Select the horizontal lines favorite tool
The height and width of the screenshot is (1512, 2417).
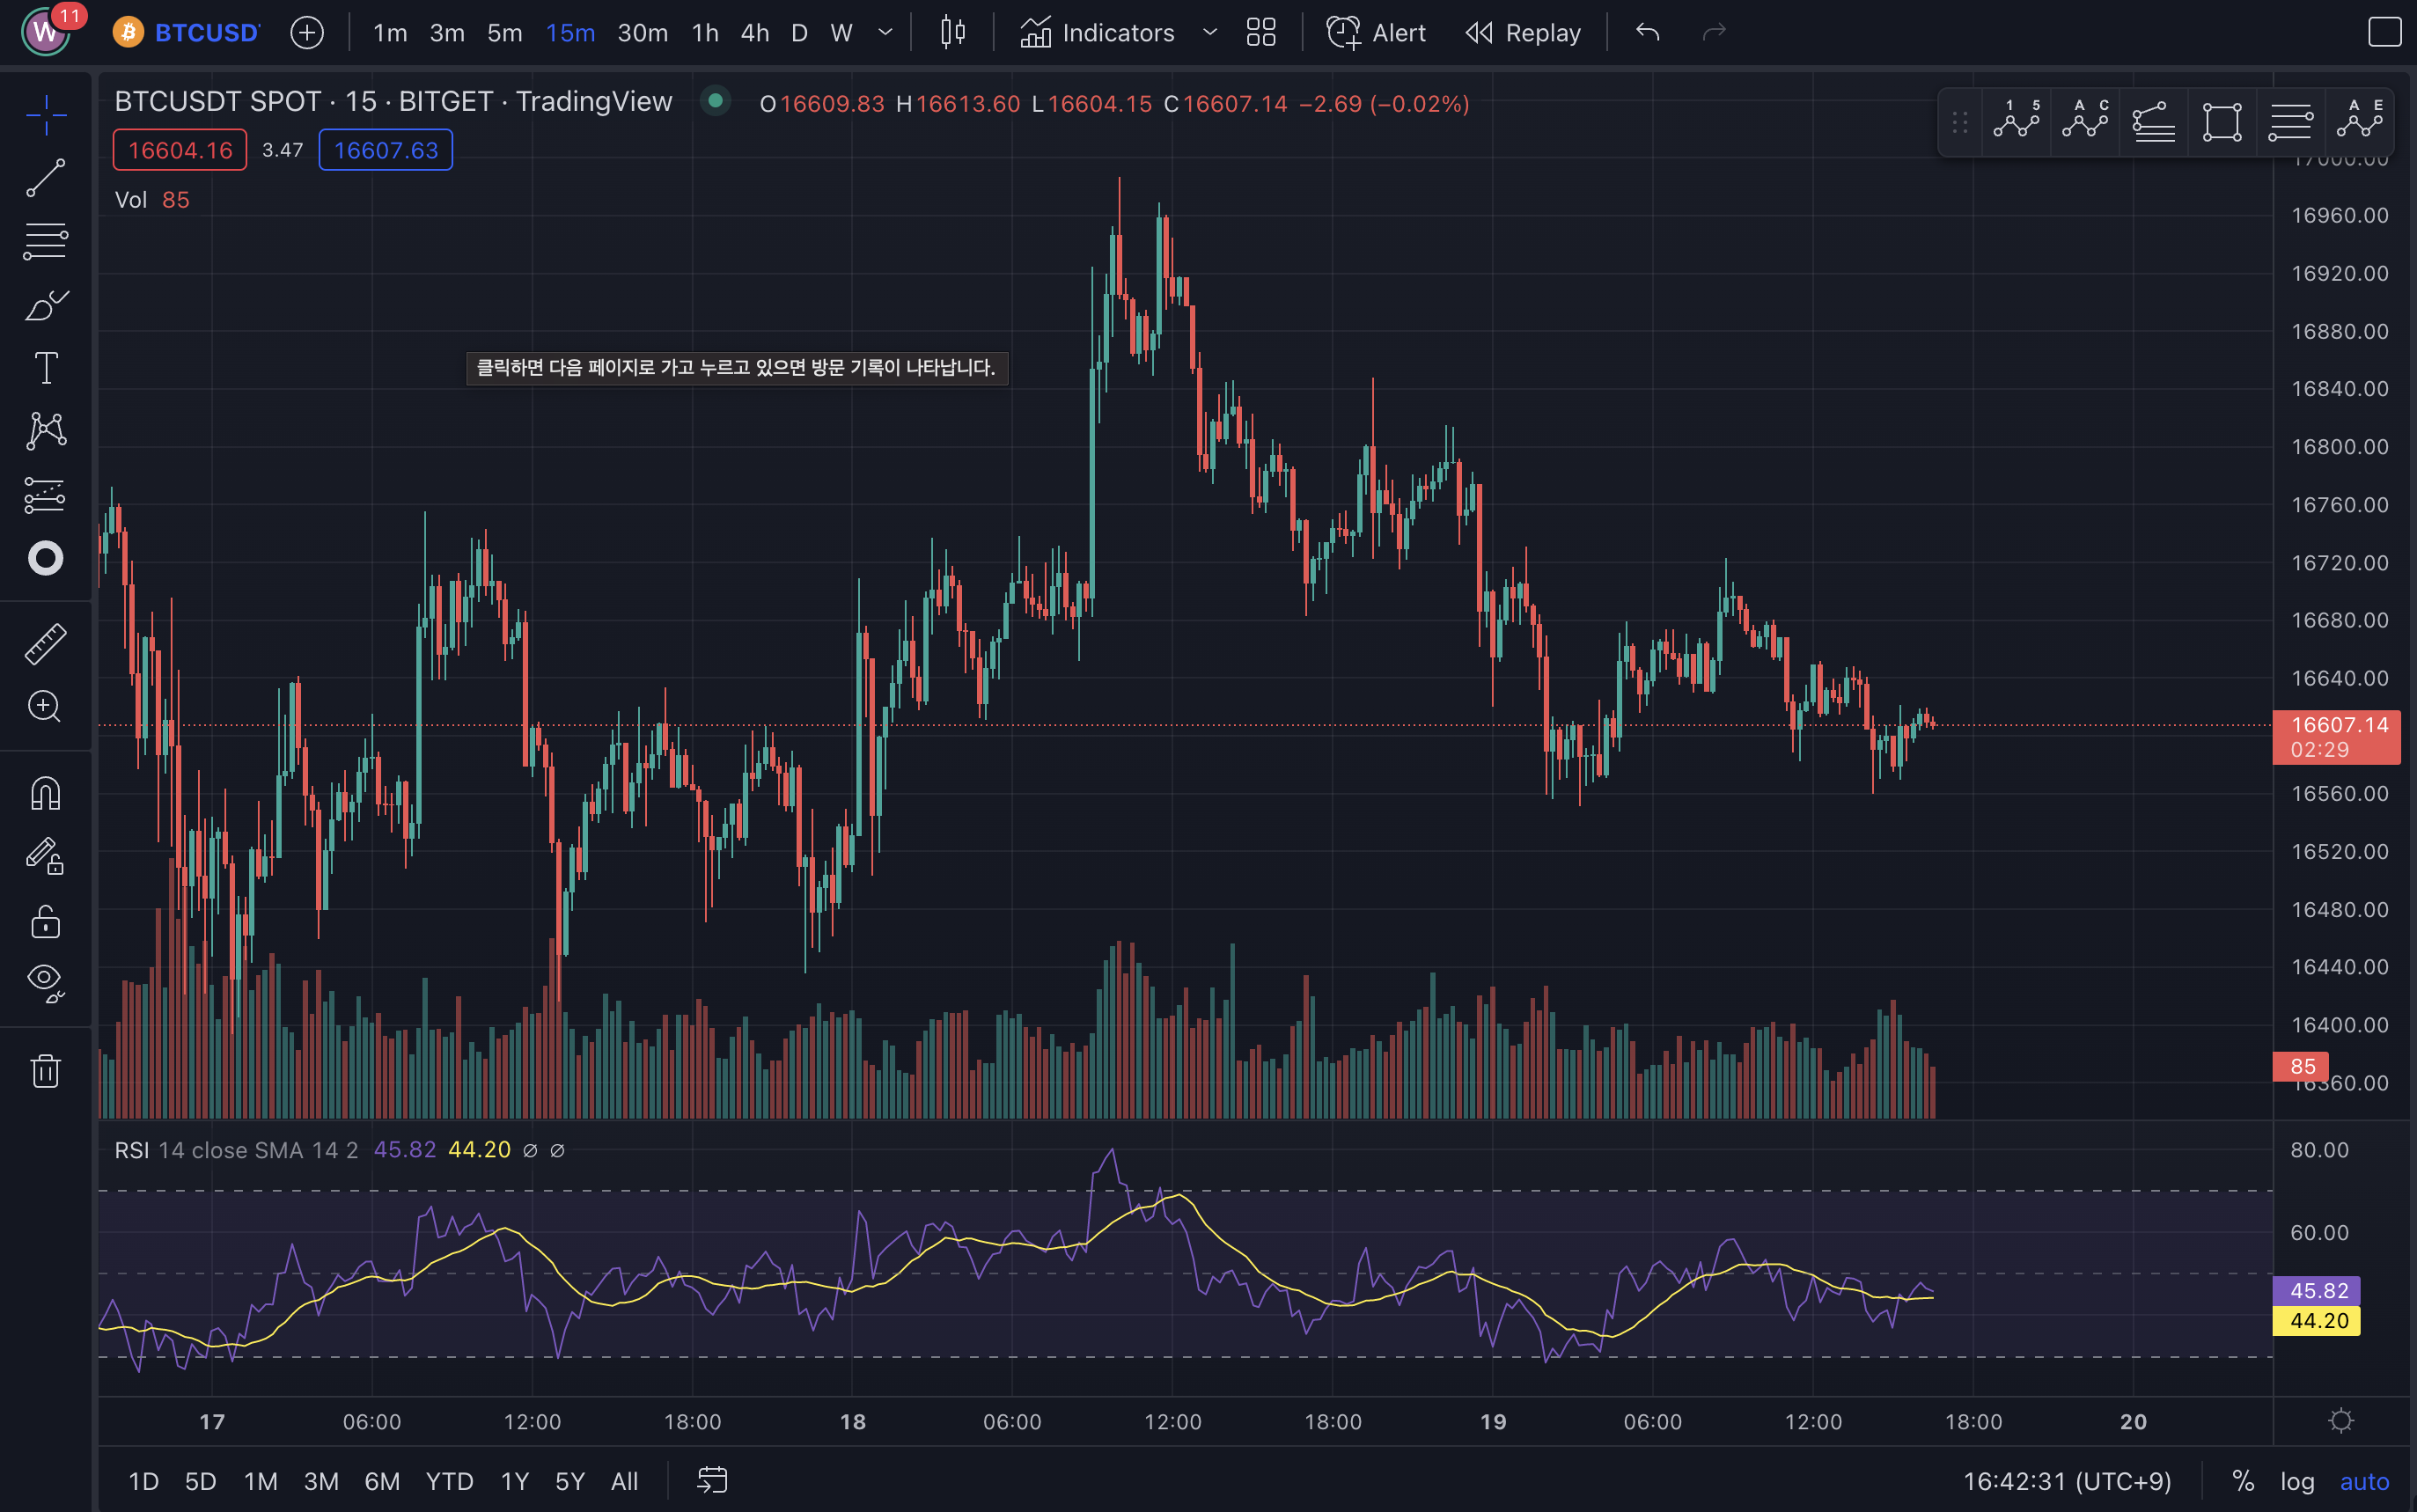[x=2291, y=122]
